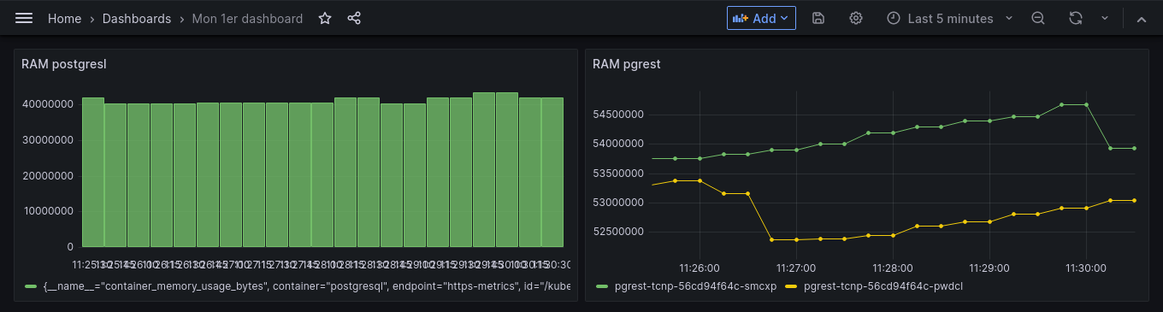Viewport: 1163px width, 312px height.
Task: Open the Add panel dropdown
Action: pos(761,18)
